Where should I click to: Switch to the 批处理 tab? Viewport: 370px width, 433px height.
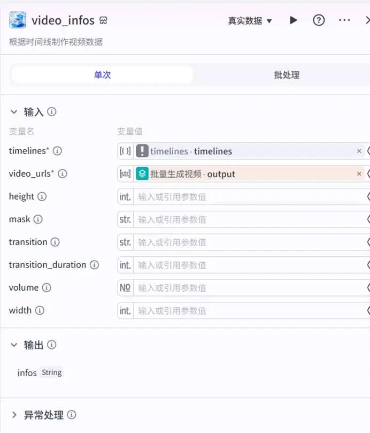[287, 75]
